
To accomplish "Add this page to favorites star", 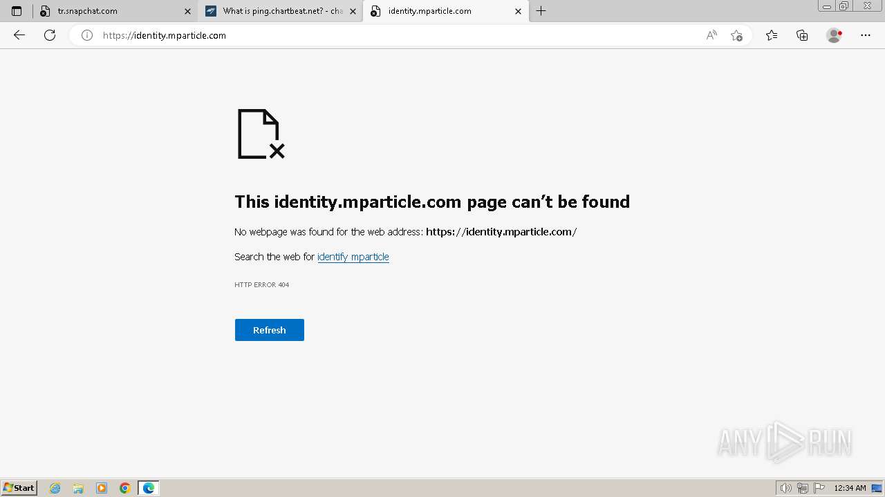I will click(736, 35).
